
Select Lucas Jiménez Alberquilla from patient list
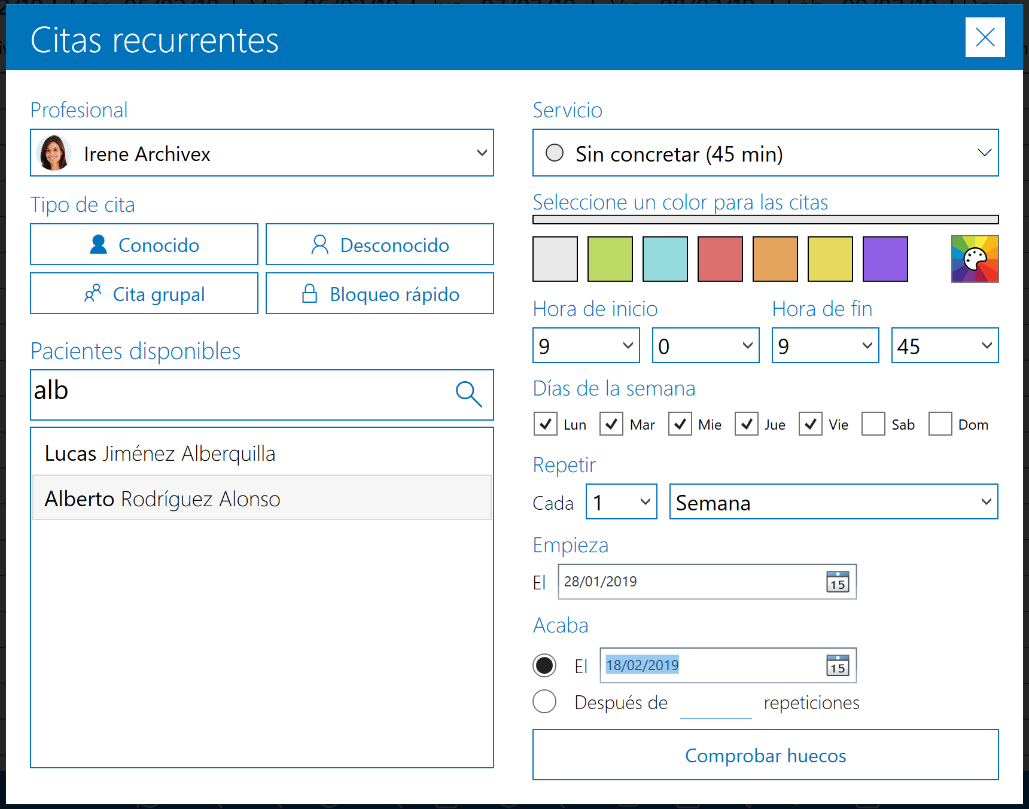pos(261,453)
